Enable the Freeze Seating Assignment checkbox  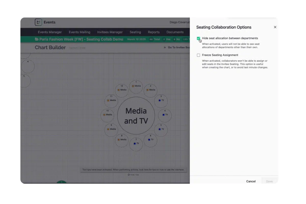pyautogui.click(x=198, y=55)
